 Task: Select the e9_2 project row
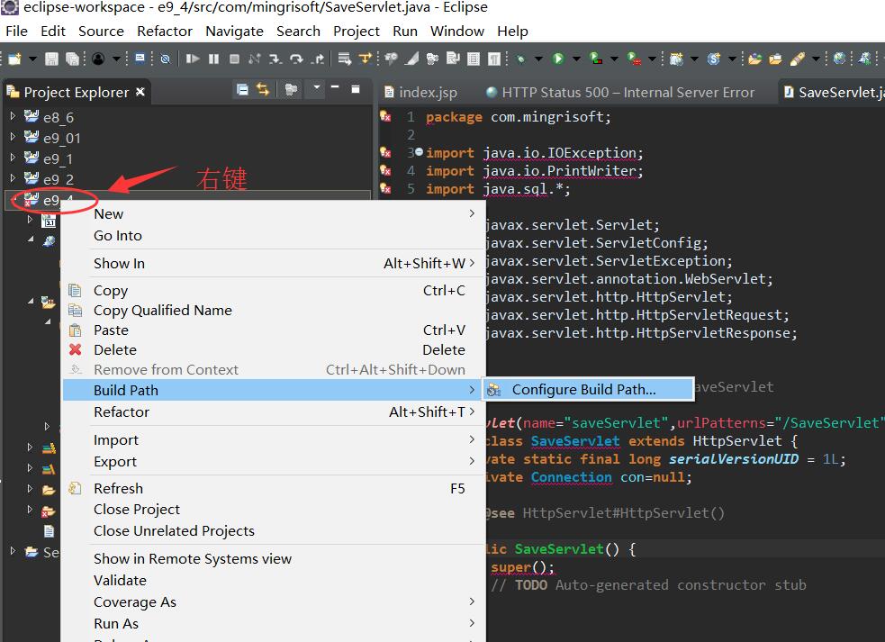[187, 179]
